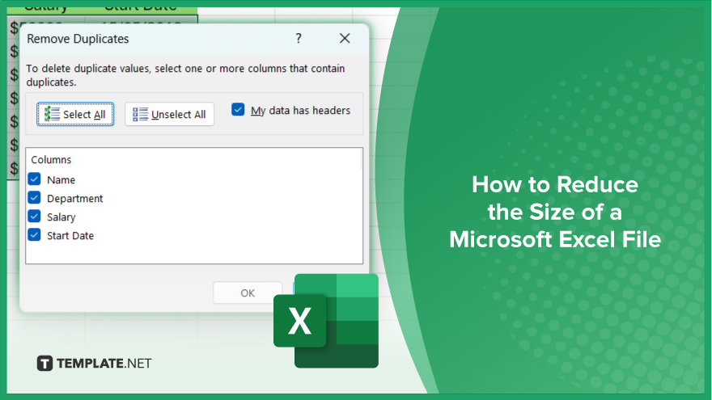Confirm with the OK button
This screenshot has height=400, width=712.
(x=248, y=293)
